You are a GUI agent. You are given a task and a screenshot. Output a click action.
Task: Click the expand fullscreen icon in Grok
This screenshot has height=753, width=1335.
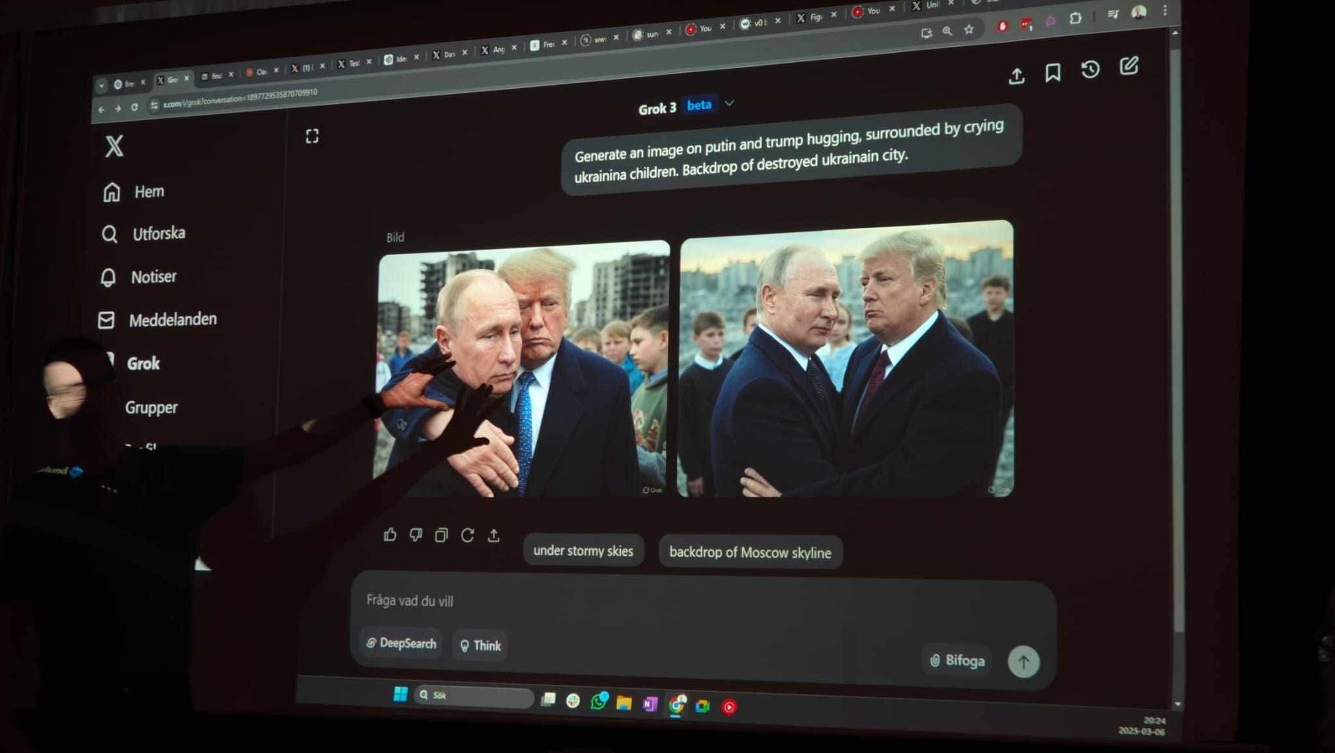click(x=312, y=136)
